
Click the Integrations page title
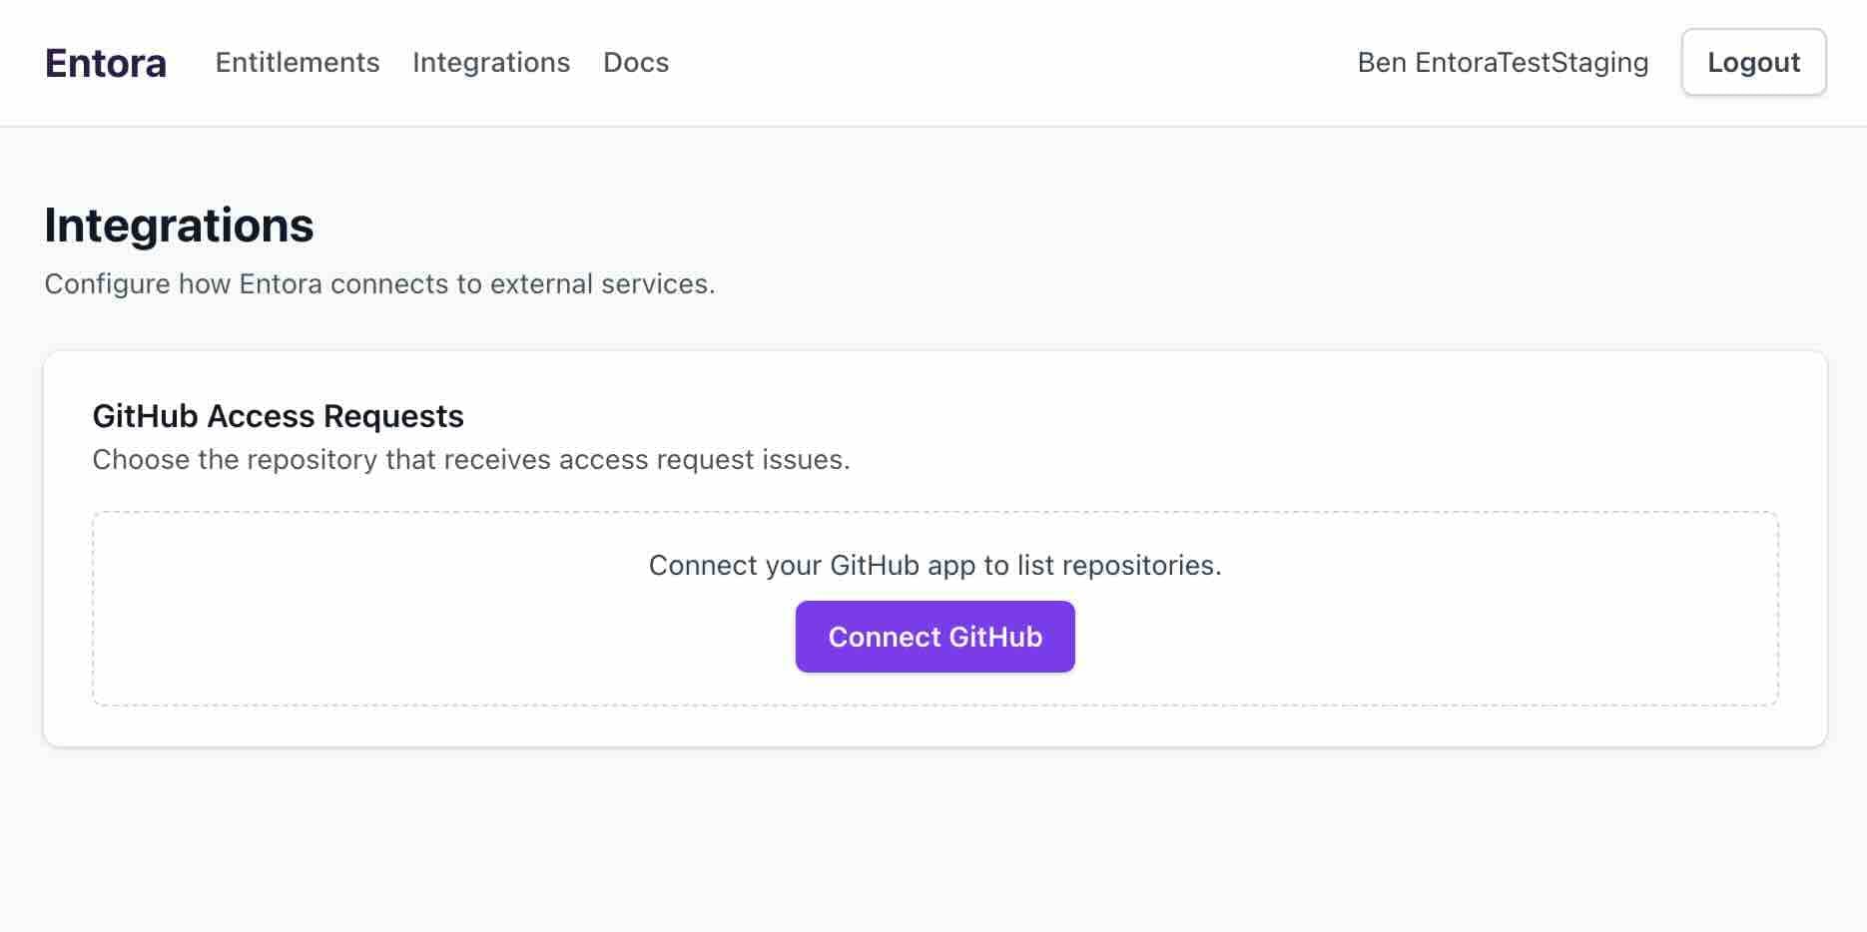point(178,225)
